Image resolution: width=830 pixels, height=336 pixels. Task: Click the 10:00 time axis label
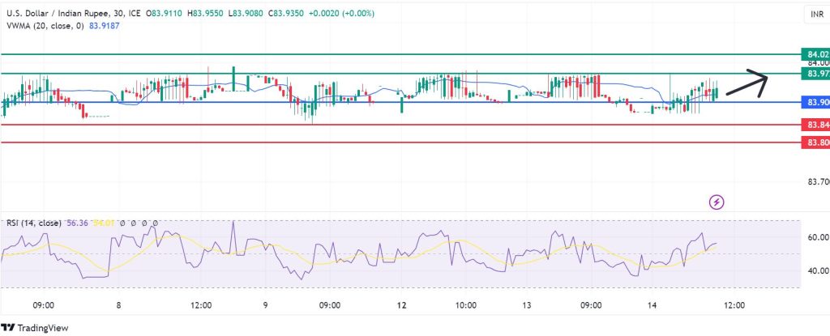click(x=466, y=305)
